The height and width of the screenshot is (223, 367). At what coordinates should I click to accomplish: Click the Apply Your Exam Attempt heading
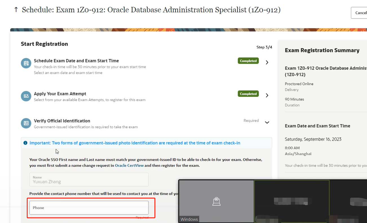click(60, 94)
